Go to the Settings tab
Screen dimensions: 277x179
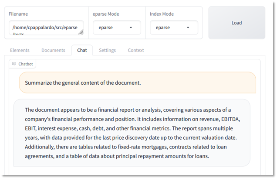click(x=107, y=50)
